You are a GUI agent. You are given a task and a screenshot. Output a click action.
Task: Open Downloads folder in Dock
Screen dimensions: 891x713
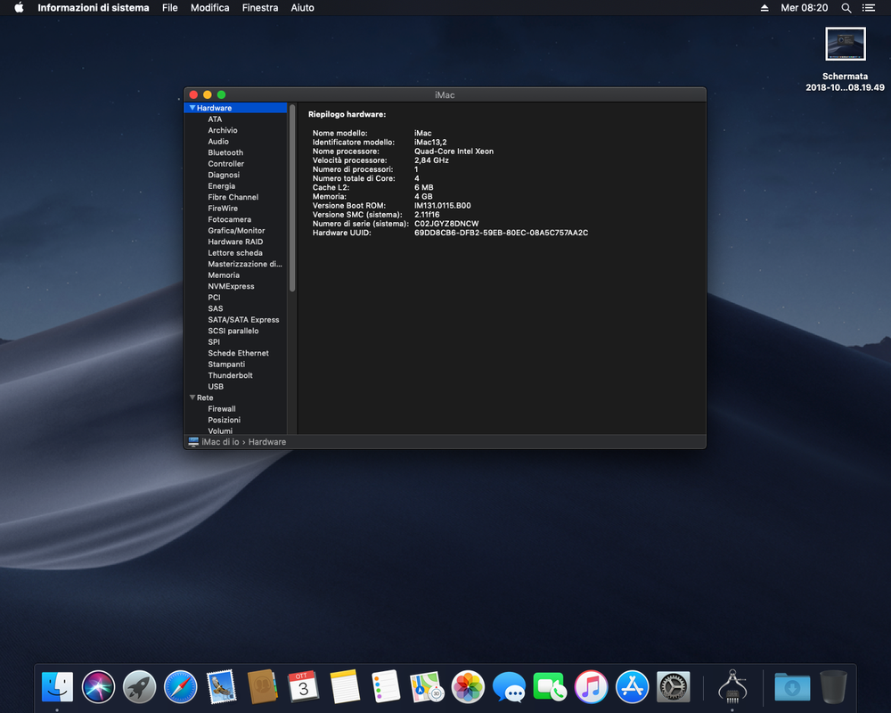click(x=792, y=687)
